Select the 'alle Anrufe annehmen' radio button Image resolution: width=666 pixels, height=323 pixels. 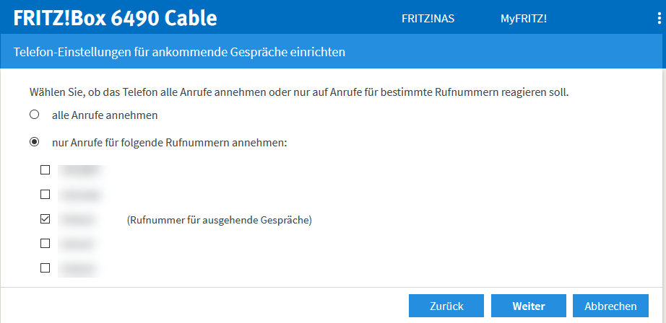[x=34, y=115]
